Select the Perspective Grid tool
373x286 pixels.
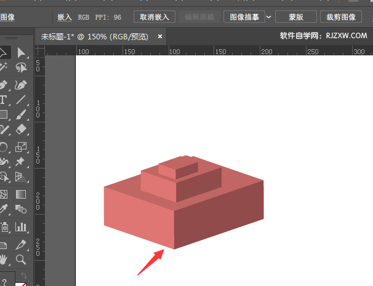pyautogui.click(x=21, y=178)
